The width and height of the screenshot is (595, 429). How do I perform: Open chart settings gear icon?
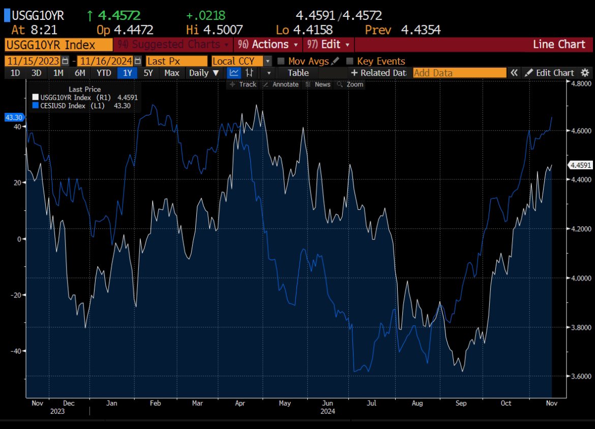click(x=585, y=73)
